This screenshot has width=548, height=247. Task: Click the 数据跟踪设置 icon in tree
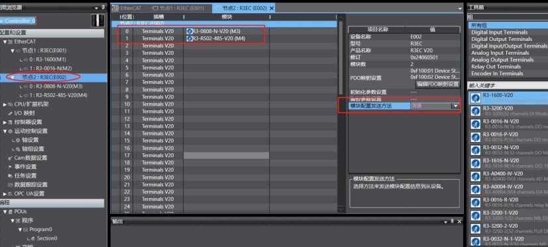[x=10, y=185]
